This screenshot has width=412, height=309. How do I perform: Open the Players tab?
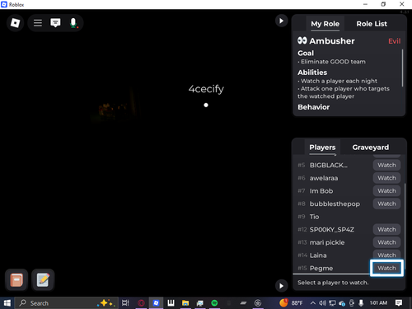point(322,147)
